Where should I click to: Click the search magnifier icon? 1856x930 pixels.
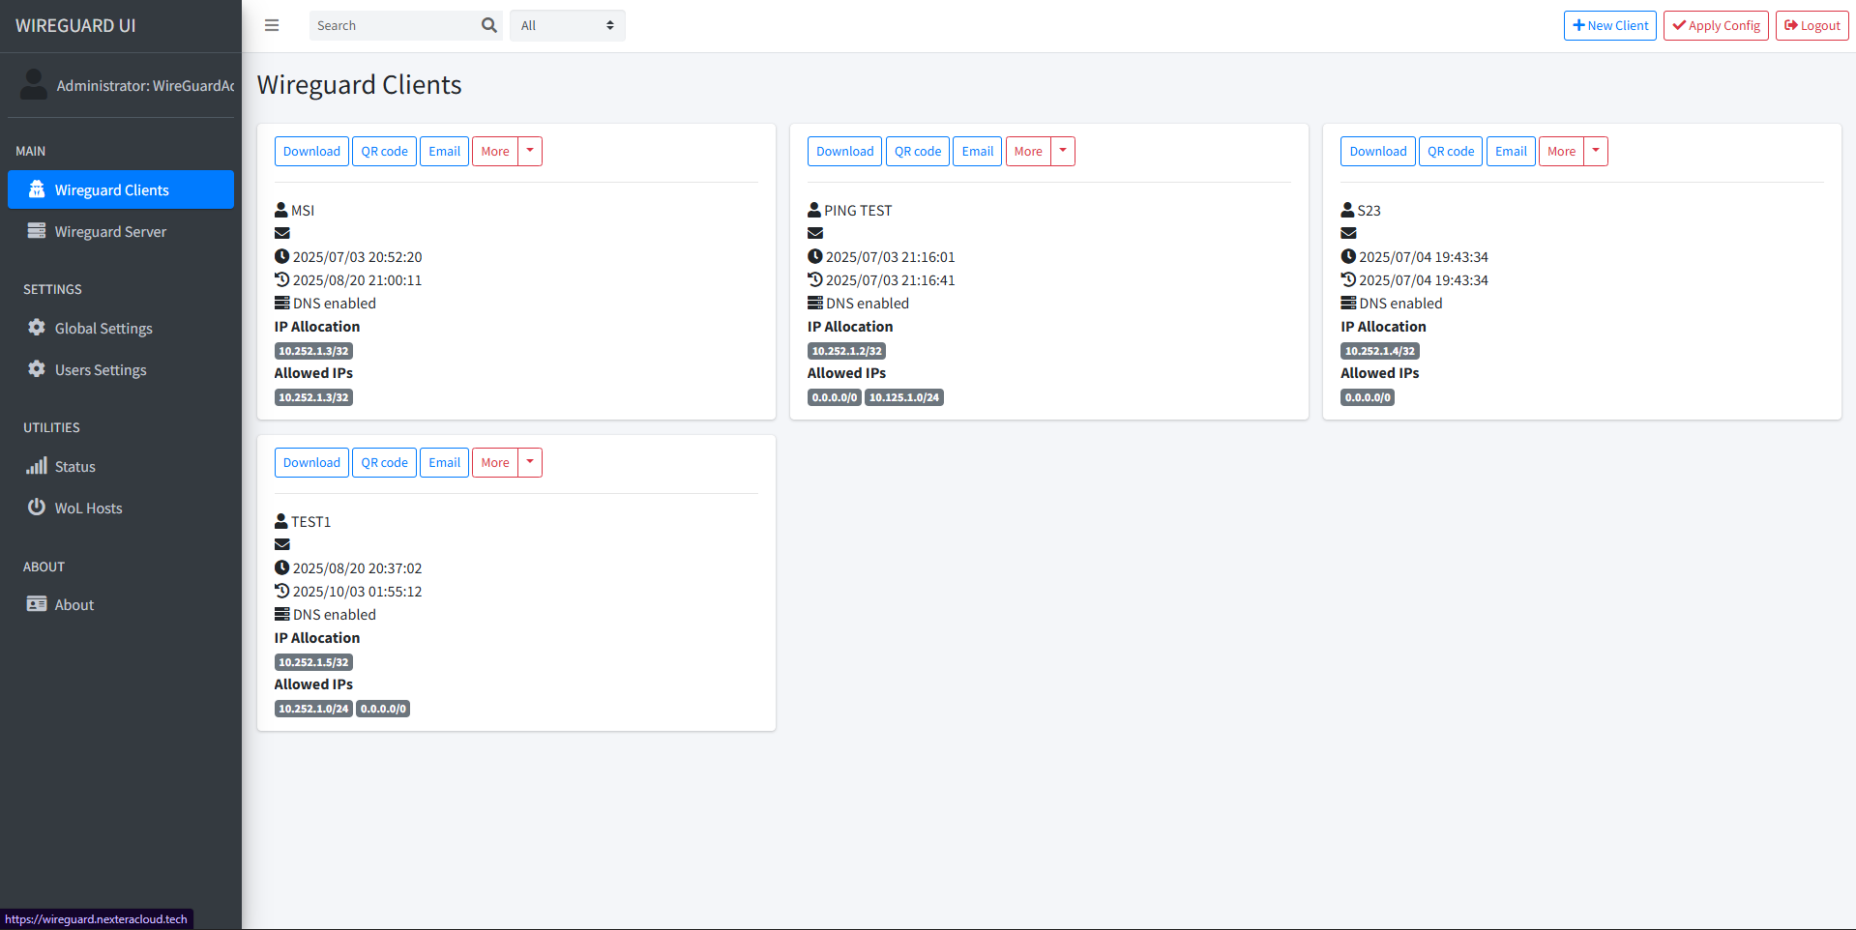click(x=489, y=25)
